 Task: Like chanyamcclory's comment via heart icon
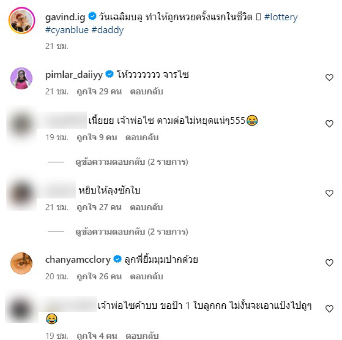(329, 263)
